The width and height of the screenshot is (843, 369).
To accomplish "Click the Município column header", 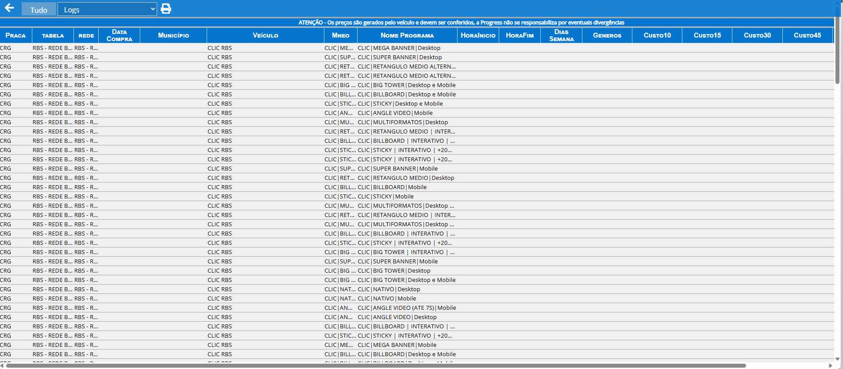I will point(173,35).
